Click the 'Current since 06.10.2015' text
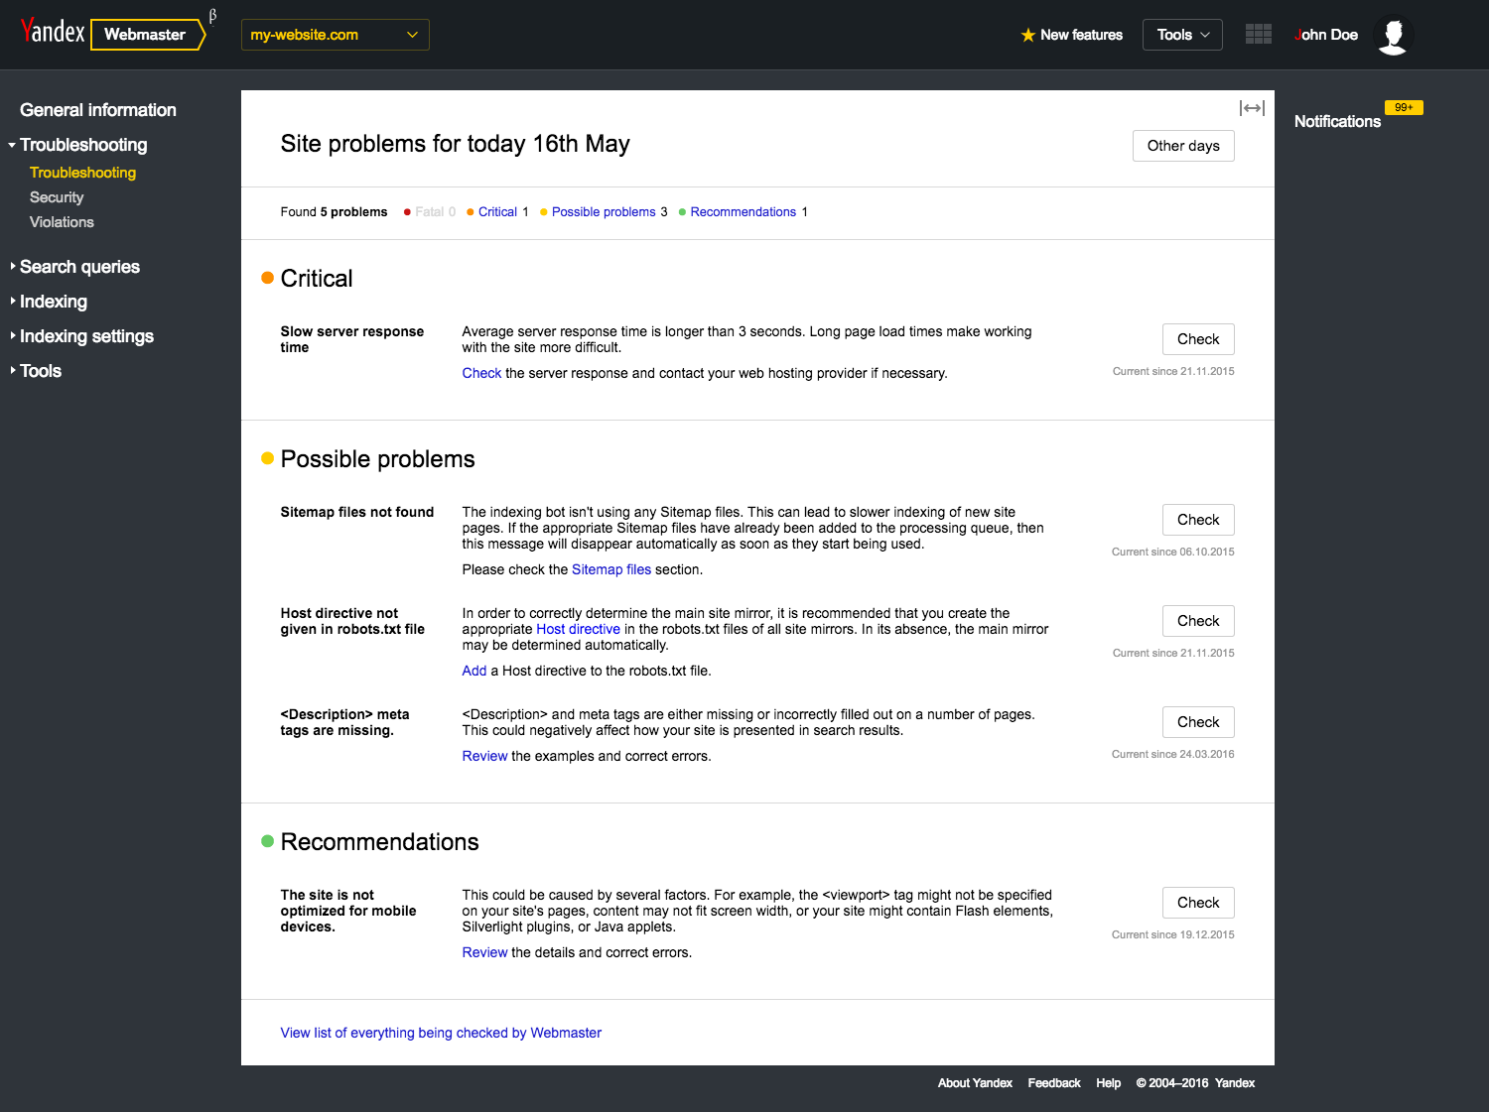The image size is (1489, 1112). tap(1173, 552)
